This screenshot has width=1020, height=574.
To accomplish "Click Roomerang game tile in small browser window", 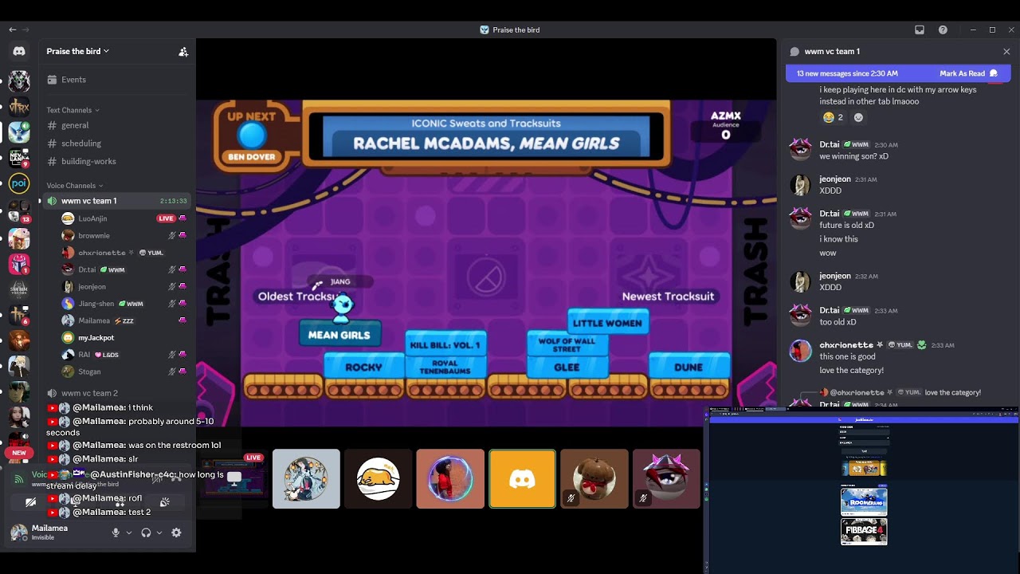I will (864, 501).
